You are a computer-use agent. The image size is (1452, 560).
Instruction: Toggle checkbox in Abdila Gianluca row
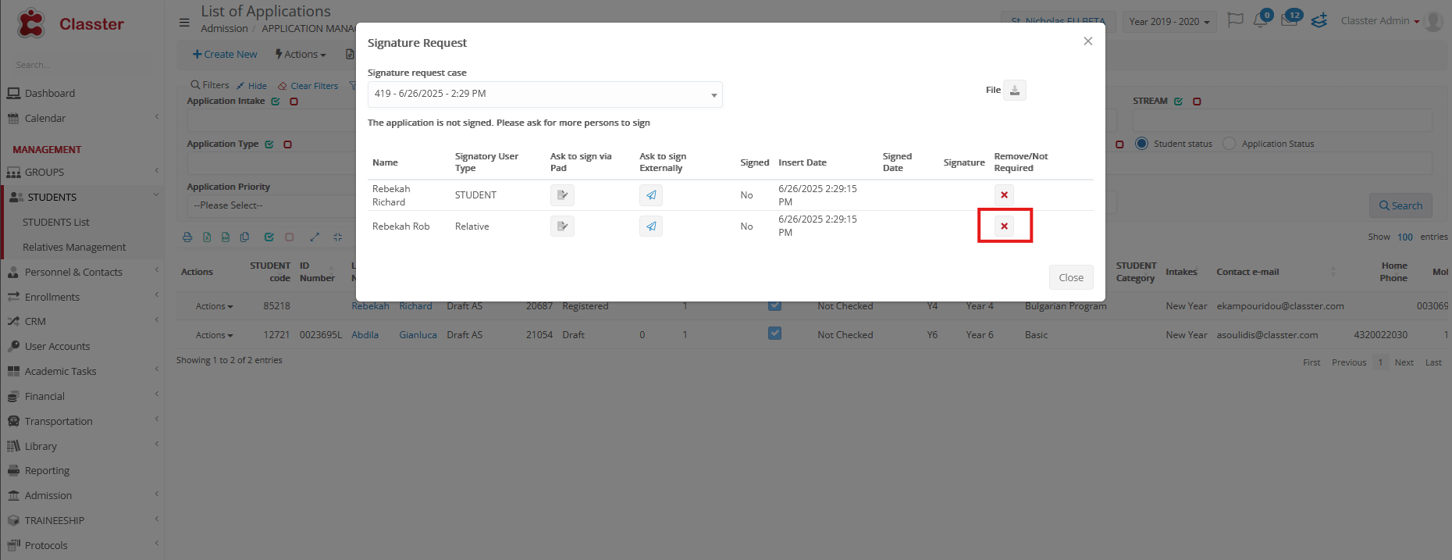[774, 334]
